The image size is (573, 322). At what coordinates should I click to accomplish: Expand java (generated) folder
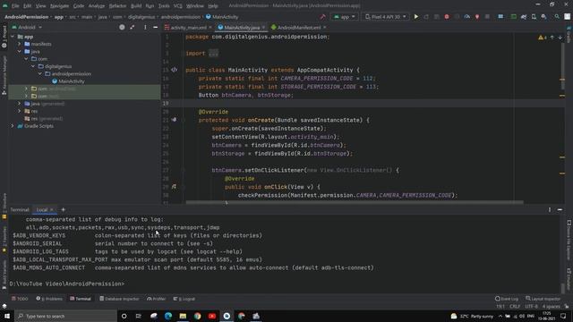[x=20, y=104]
